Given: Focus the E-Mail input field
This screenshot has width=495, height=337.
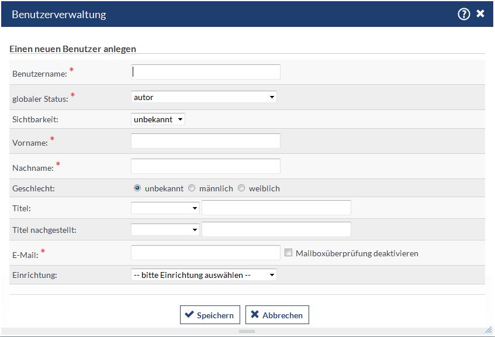Looking at the screenshot, I should click(x=206, y=253).
